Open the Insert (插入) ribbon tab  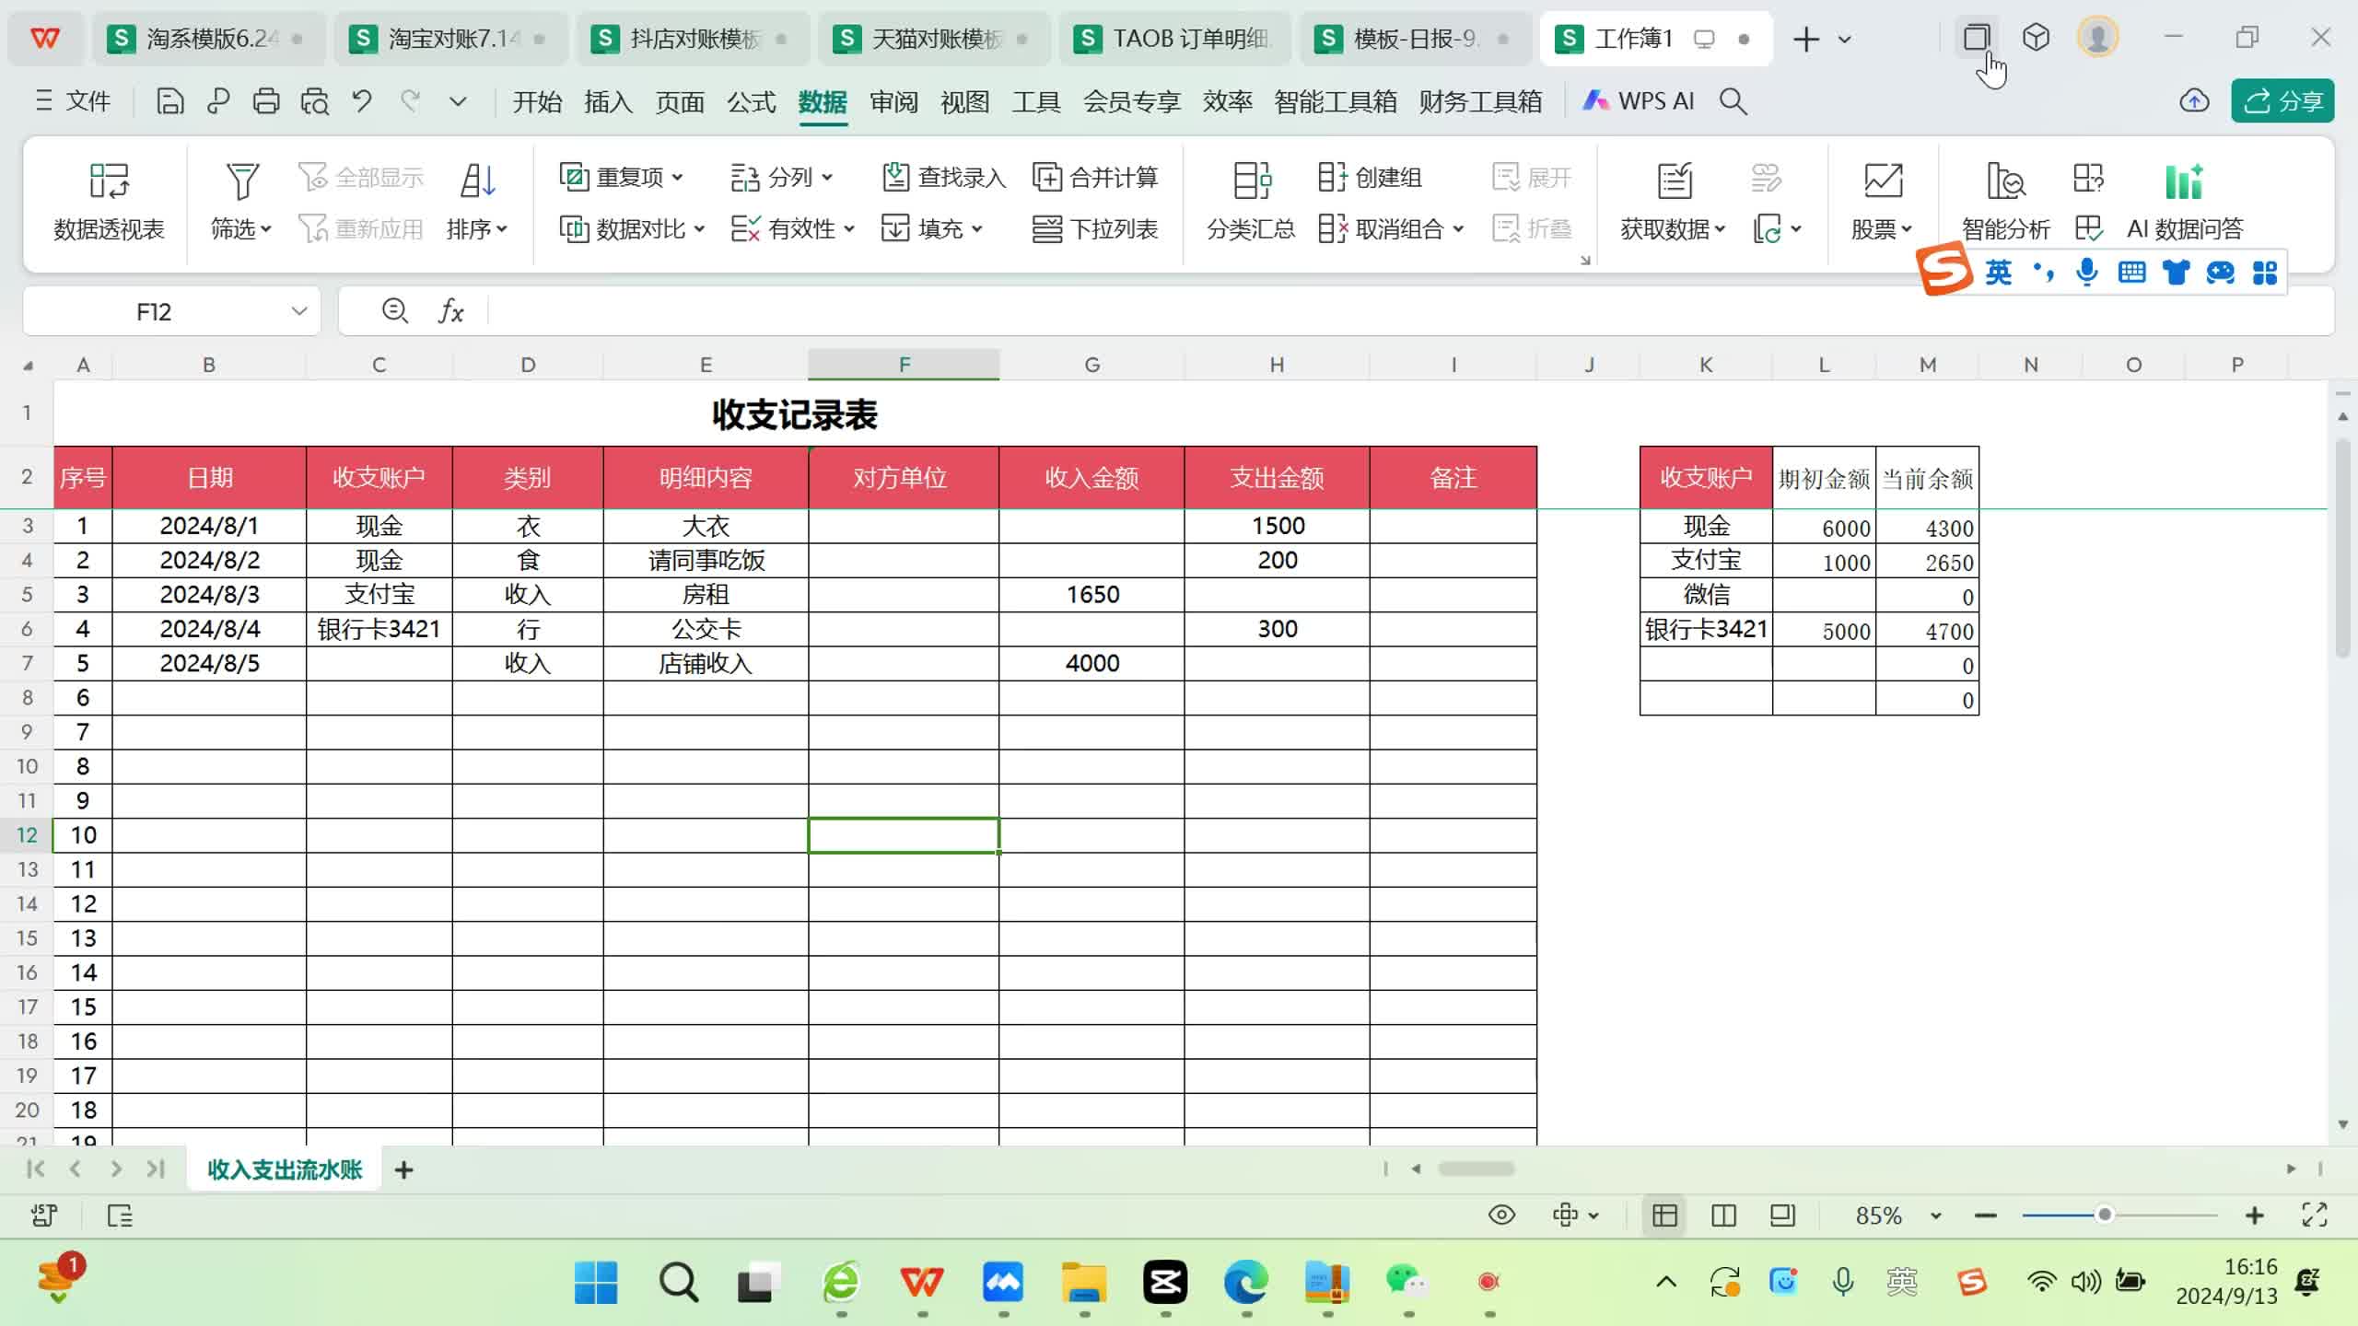coord(608,101)
